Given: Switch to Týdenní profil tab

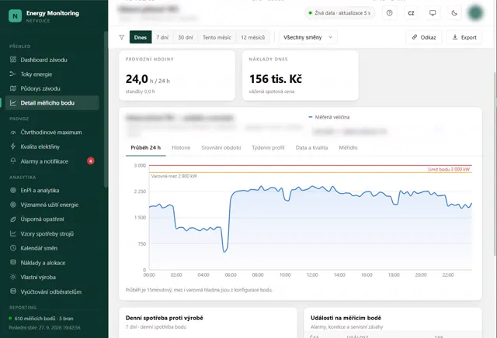Looking at the screenshot, I should tap(268, 148).
